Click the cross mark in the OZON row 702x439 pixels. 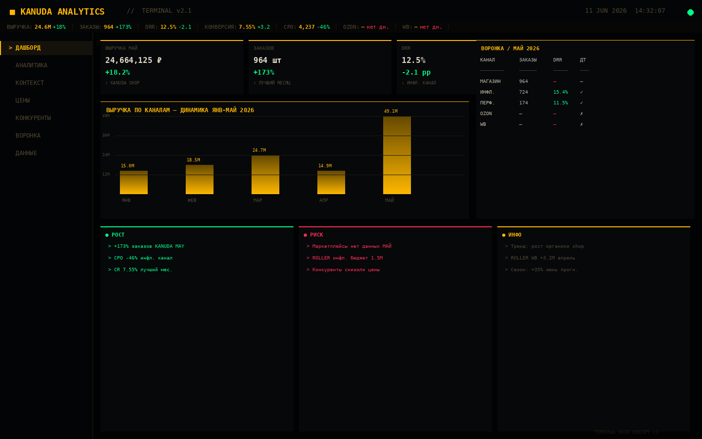click(x=582, y=114)
